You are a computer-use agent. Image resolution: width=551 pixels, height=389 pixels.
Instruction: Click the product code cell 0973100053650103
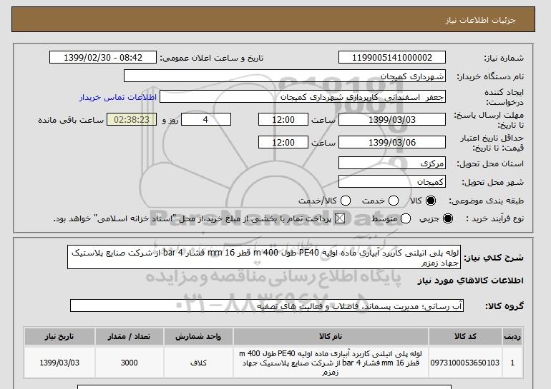click(x=465, y=363)
